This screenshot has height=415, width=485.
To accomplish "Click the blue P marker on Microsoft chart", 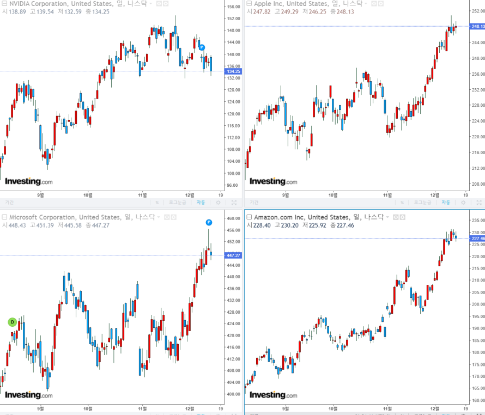I will [x=209, y=222].
